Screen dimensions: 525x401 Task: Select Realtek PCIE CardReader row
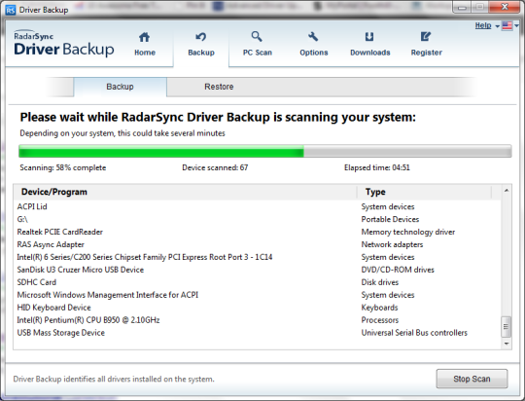coord(257,232)
